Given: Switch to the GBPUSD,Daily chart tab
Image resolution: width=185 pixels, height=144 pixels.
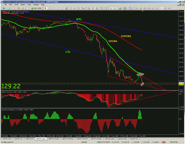Looking at the screenshot, I should tap(110, 139).
